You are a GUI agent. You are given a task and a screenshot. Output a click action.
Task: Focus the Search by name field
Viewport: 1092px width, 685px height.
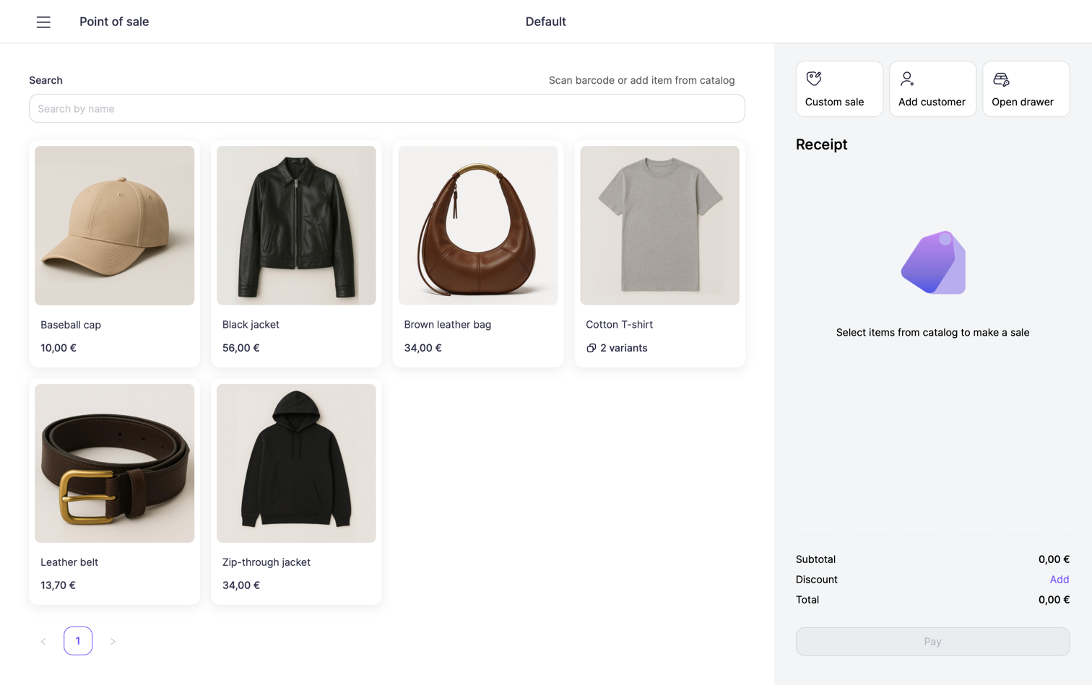[x=386, y=108]
